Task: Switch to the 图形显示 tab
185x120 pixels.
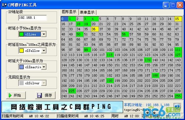Action: tap(69, 12)
